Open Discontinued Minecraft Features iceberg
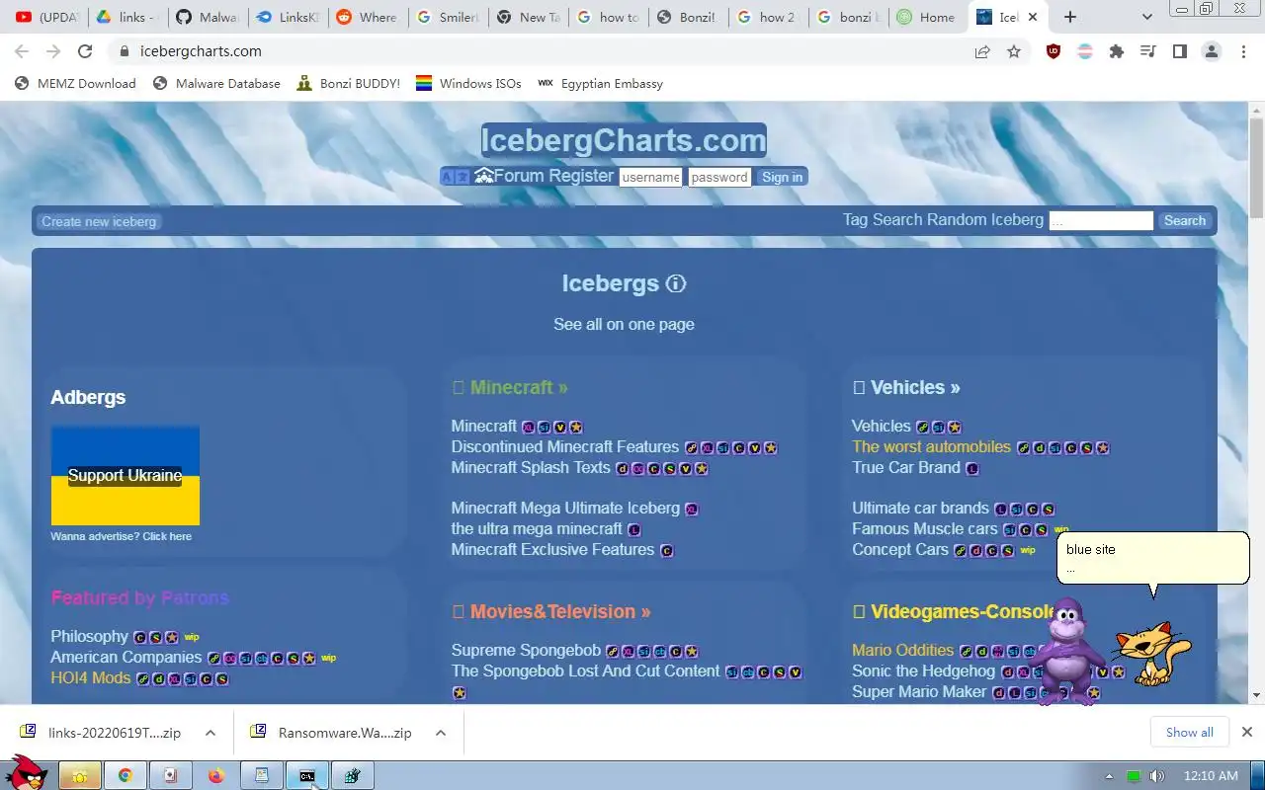This screenshot has height=790, width=1265. pyautogui.click(x=565, y=447)
